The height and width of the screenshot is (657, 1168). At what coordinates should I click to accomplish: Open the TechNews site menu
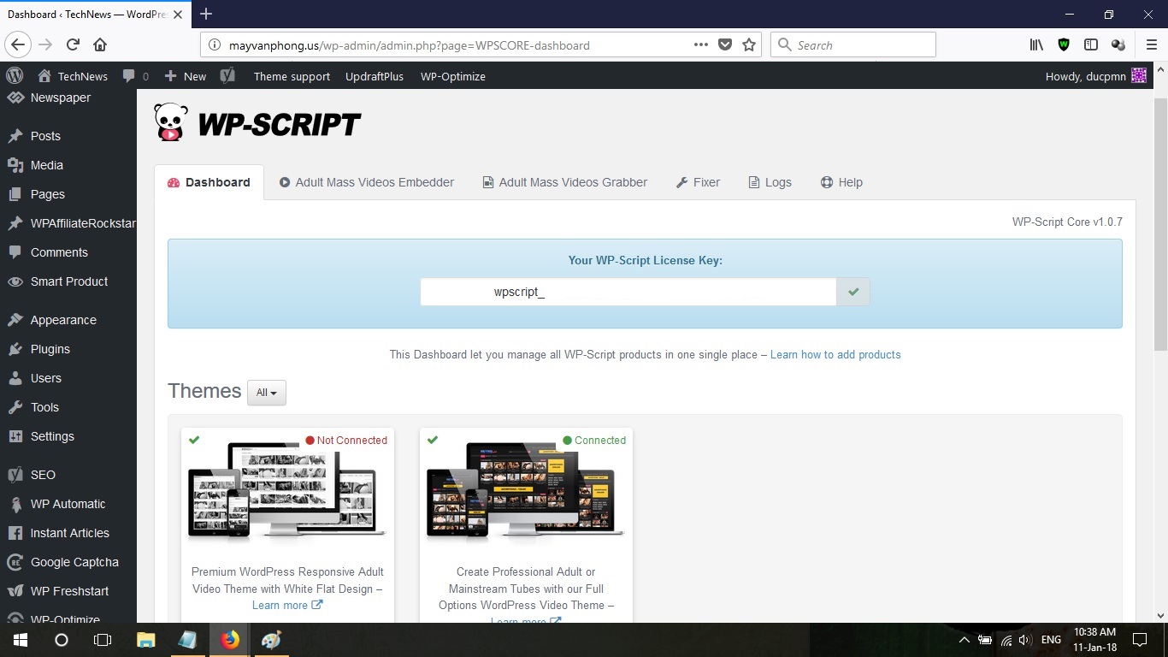(73, 76)
